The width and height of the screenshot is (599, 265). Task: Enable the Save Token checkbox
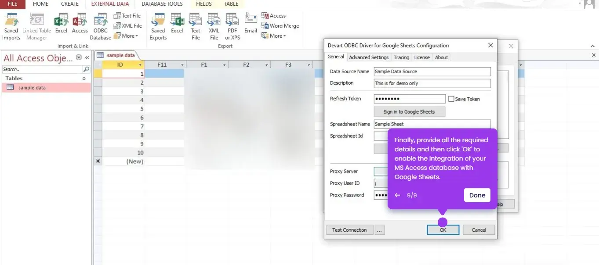click(451, 99)
